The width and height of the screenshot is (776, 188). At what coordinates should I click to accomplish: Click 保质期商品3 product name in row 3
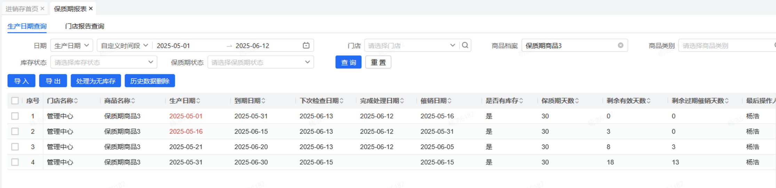click(x=122, y=147)
